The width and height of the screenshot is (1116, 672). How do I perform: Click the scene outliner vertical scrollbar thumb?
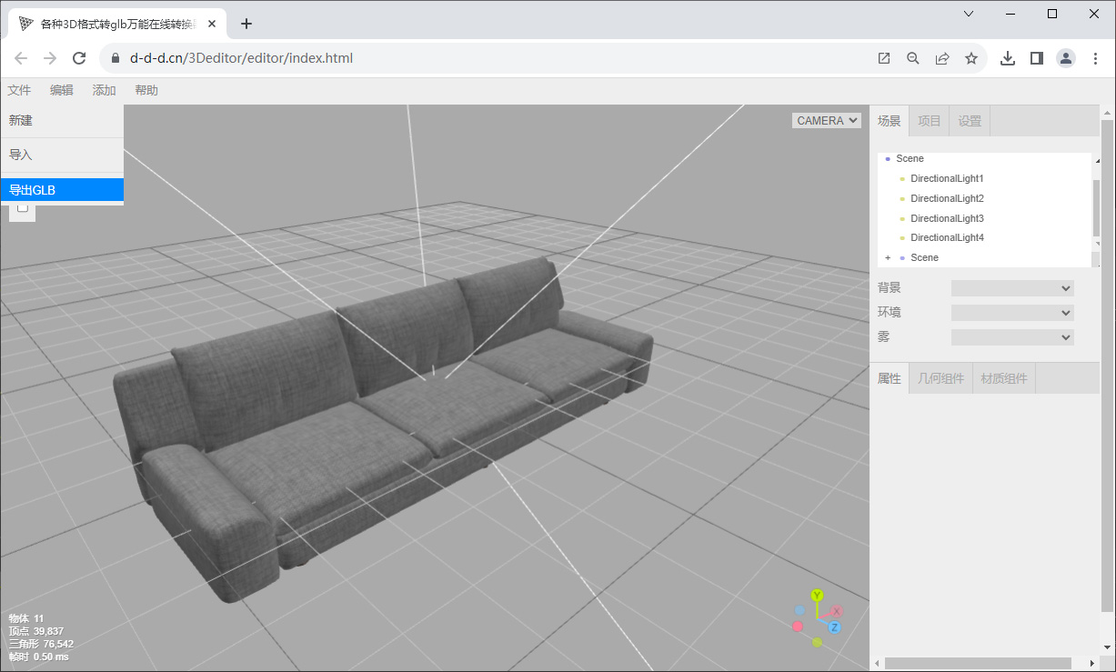[x=1096, y=207]
